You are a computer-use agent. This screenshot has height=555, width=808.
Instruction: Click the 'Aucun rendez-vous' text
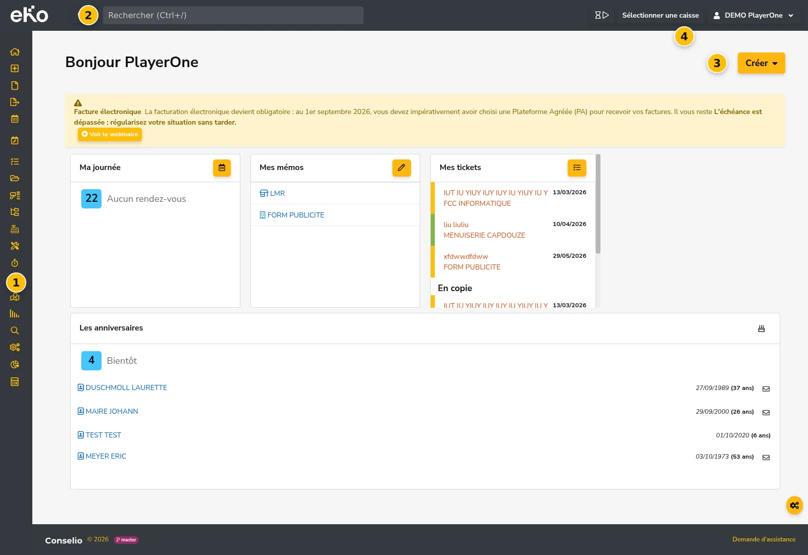pos(146,199)
